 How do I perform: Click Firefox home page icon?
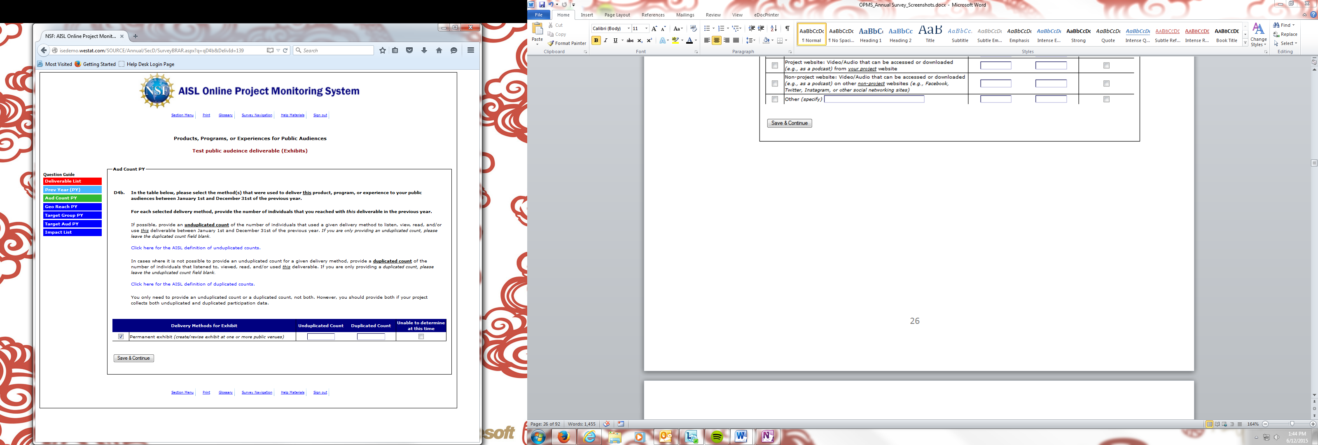coord(439,50)
